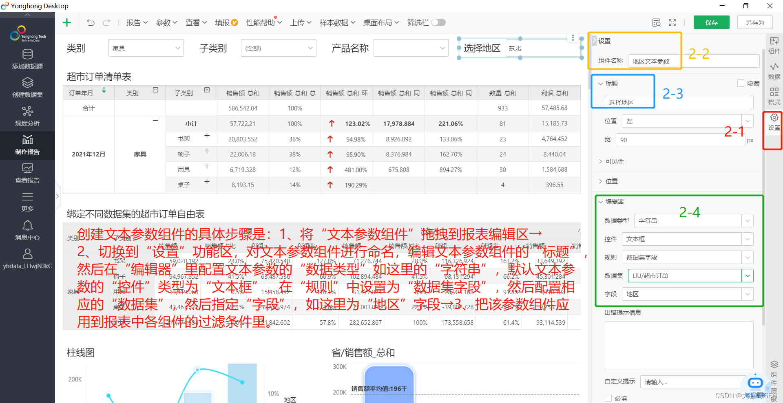This screenshot has width=783, height=403.
Task: Click the Yonghong Tech logo
Action: pos(27,34)
